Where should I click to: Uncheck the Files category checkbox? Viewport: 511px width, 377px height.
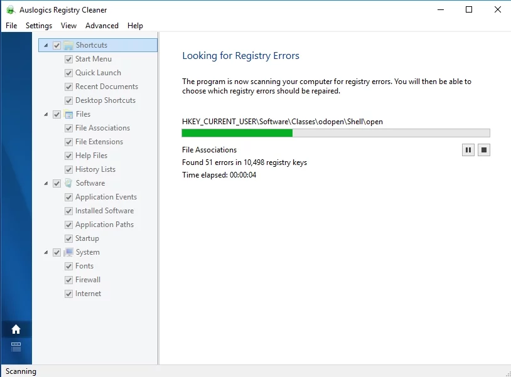[56, 114]
